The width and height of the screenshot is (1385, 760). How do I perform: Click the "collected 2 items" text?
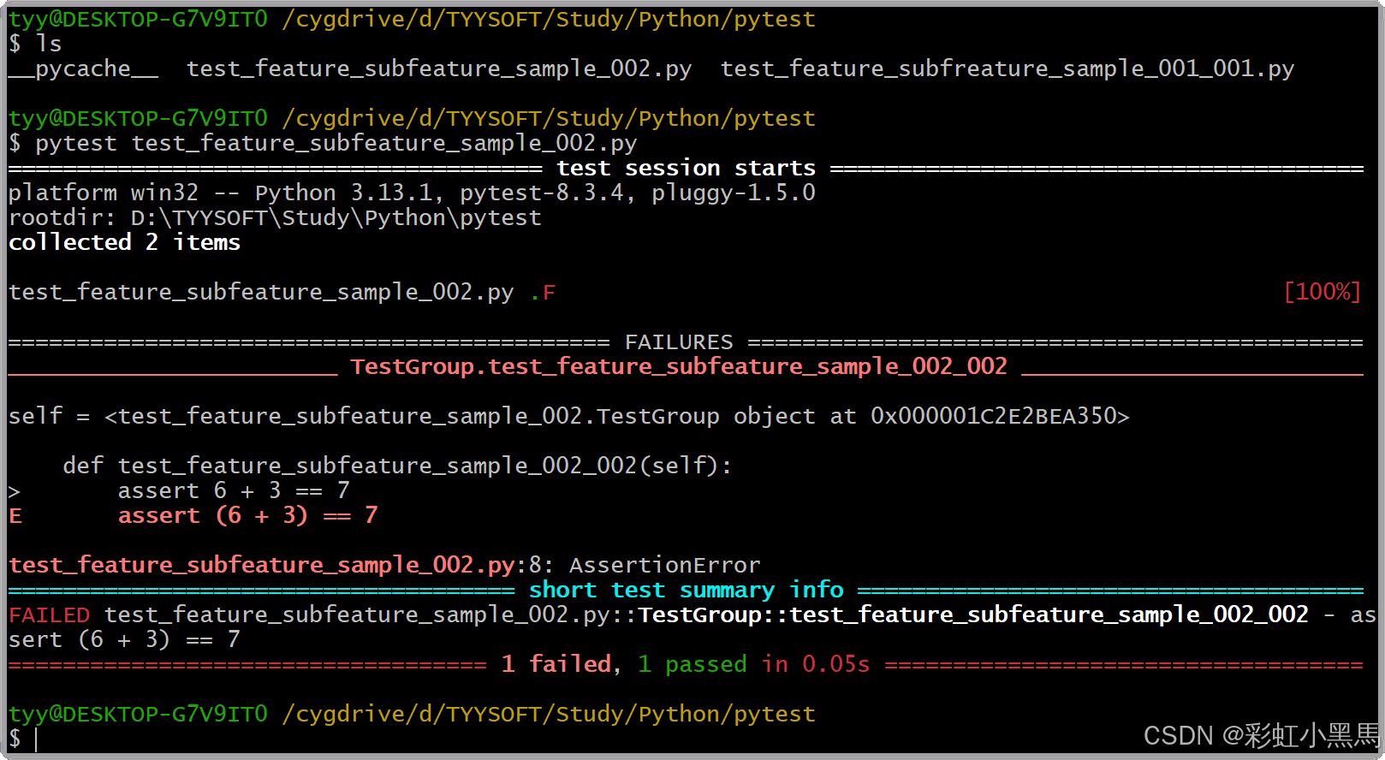(124, 242)
